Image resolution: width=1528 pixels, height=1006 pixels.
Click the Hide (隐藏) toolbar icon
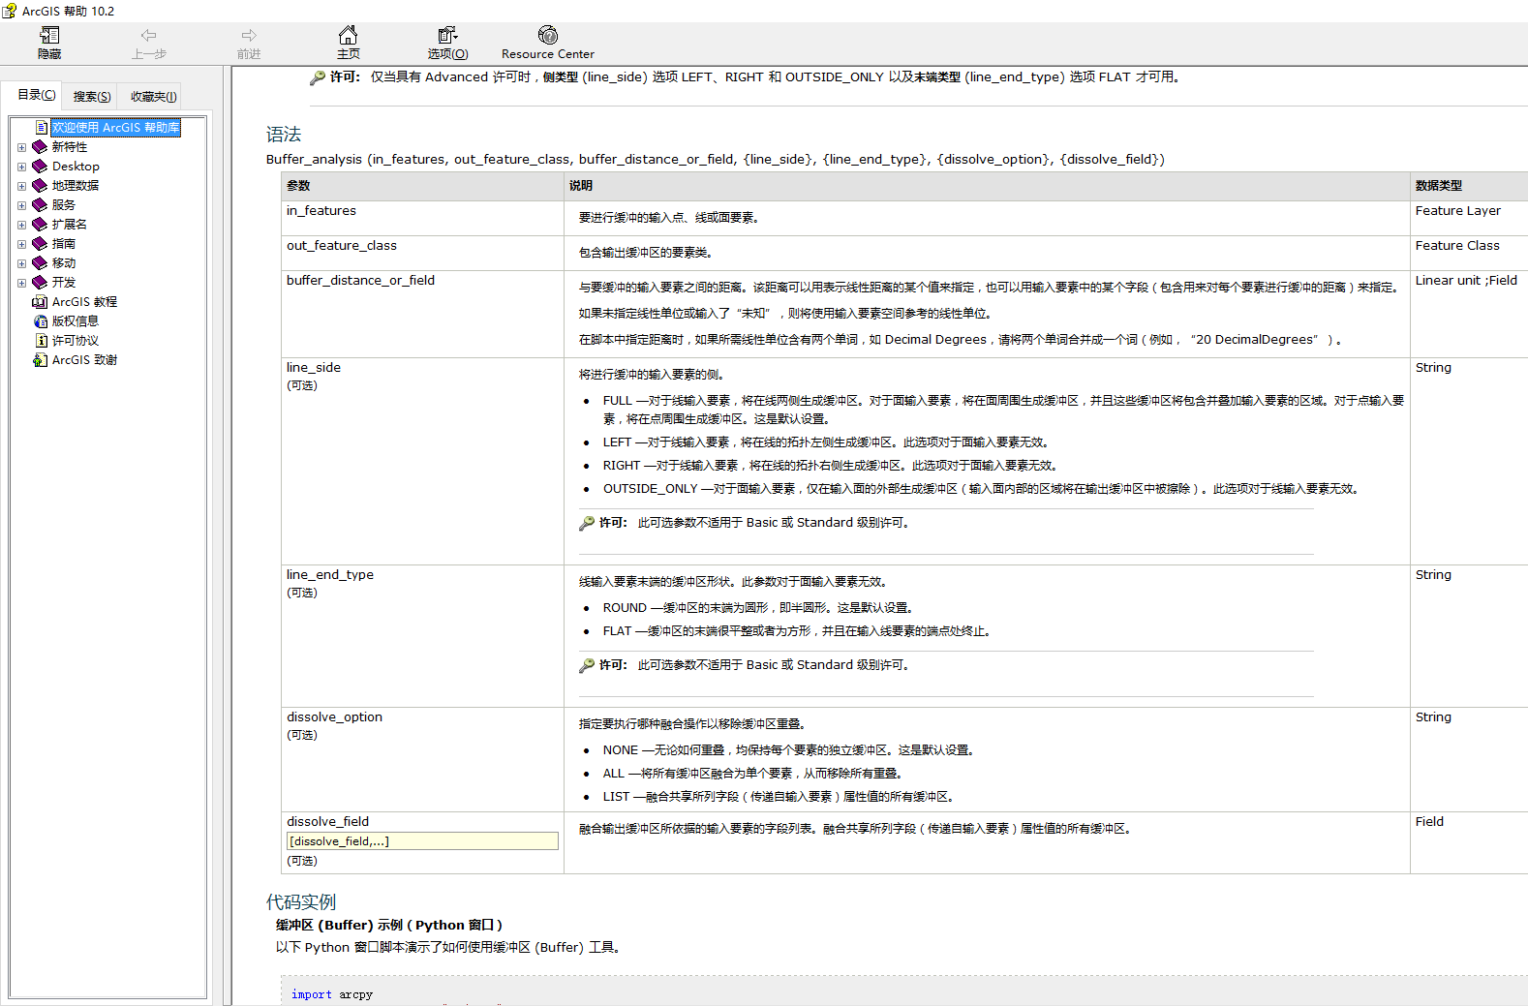[x=49, y=36]
